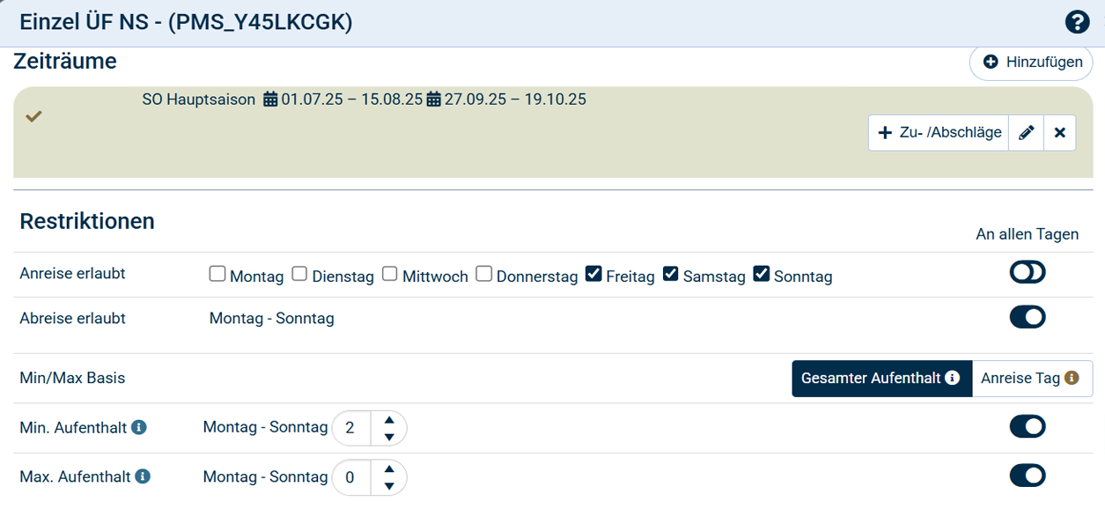This screenshot has width=1105, height=509.
Task: Toggle all days switch for Anreise erlaubt
Action: 1027,273
